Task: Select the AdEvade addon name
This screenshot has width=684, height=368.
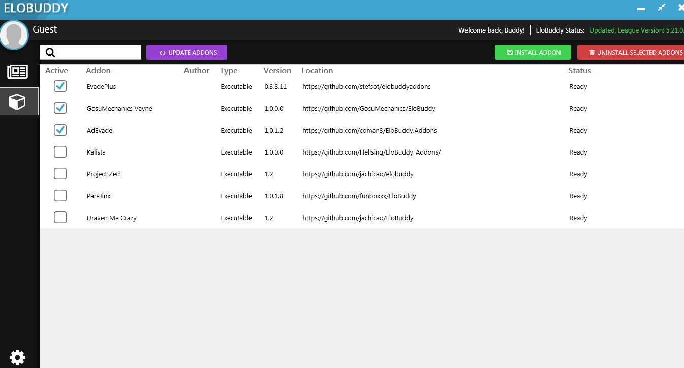Action: tap(100, 131)
